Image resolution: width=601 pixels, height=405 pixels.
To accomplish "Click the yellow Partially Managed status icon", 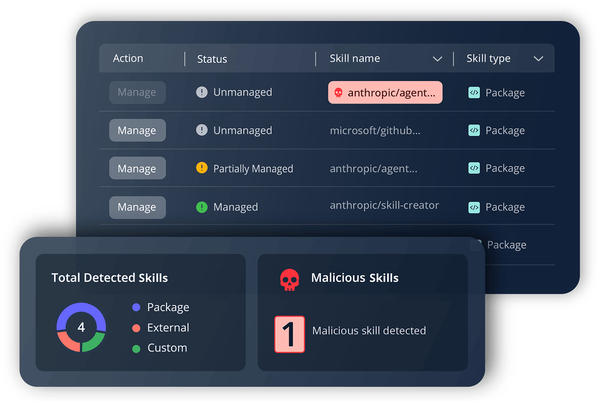I will 201,168.
